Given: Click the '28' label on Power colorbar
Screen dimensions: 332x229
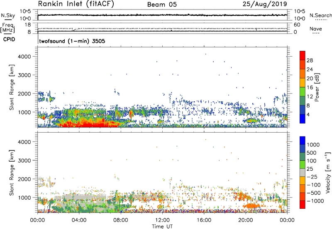Looking at the screenshot, I should click(x=310, y=60).
